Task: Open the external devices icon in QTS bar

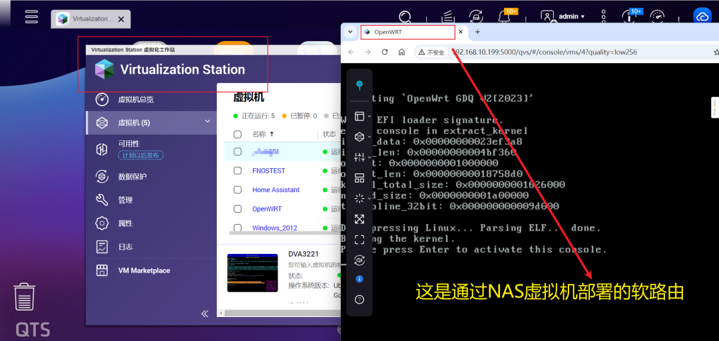Action: point(475,17)
